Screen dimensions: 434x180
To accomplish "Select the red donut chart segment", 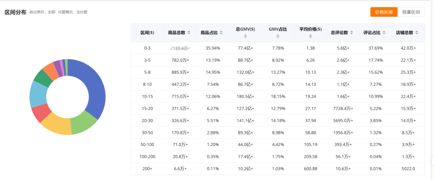I will (x=39, y=112).
